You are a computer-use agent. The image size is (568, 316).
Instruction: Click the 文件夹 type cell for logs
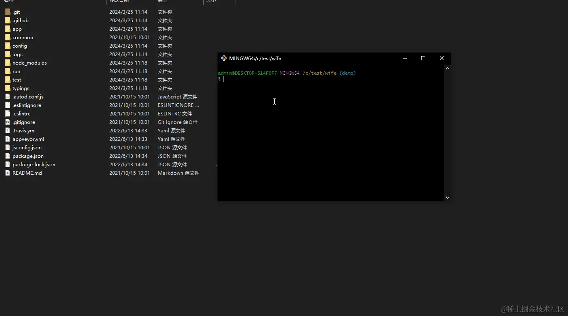click(165, 54)
